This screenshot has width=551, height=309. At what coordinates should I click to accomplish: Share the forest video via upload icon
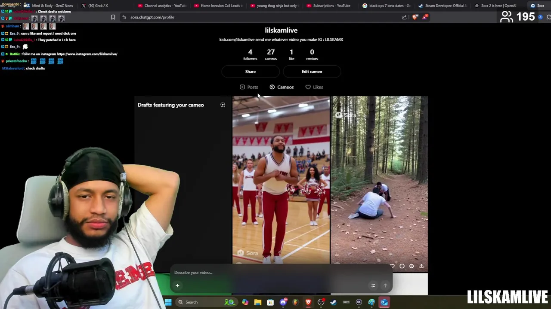421,266
